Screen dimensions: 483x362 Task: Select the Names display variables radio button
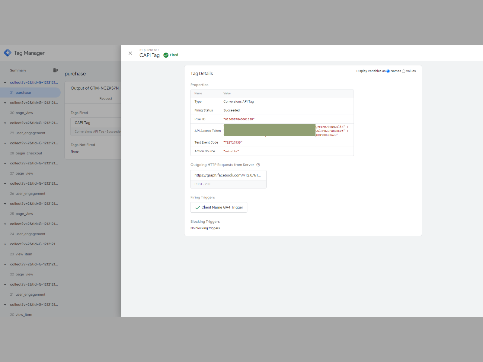click(388, 71)
